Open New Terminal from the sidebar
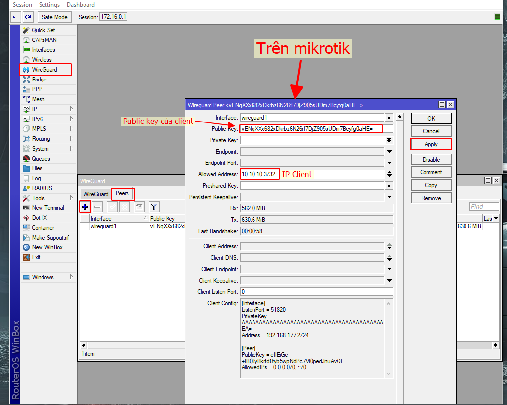 click(x=48, y=208)
